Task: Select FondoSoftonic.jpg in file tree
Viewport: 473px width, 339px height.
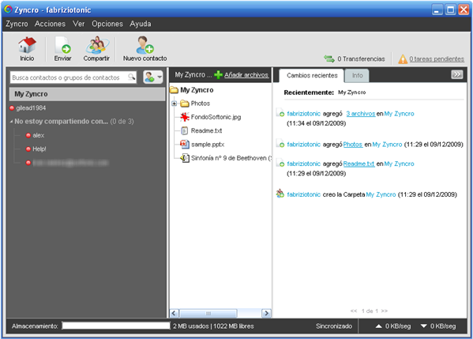Action: point(216,117)
